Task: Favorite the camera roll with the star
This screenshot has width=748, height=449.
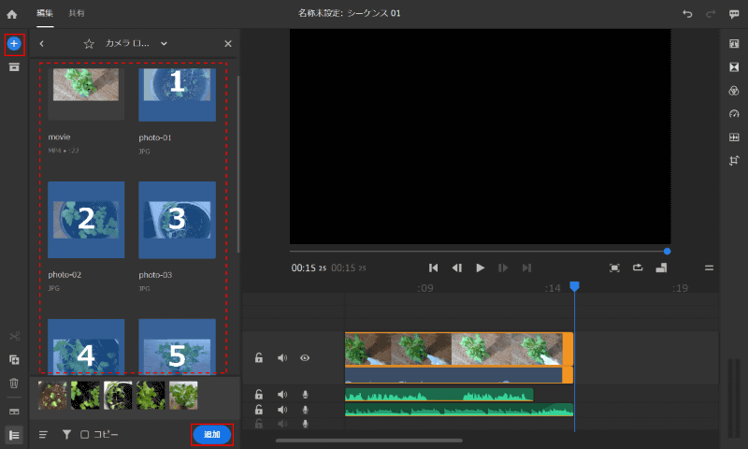Action: (x=89, y=44)
